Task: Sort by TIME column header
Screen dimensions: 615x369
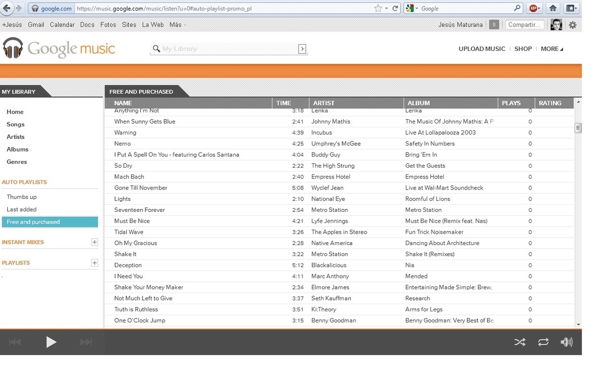Action: click(x=291, y=103)
